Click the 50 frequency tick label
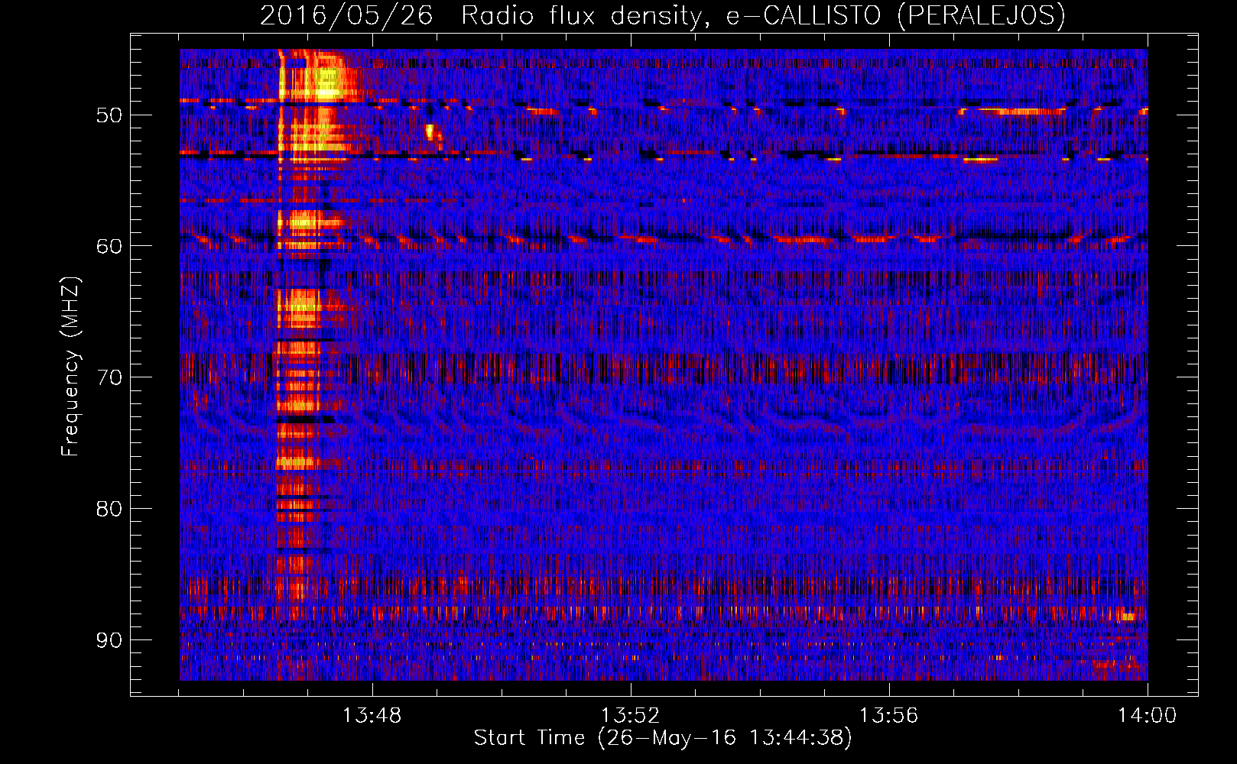Screen dimensions: 1237x764 pyautogui.click(x=109, y=115)
